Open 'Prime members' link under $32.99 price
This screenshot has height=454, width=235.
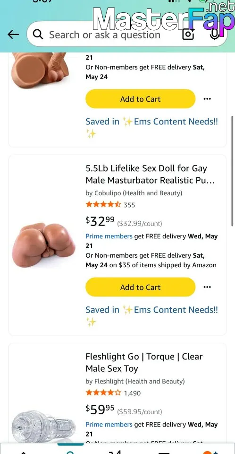tap(109, 236)
